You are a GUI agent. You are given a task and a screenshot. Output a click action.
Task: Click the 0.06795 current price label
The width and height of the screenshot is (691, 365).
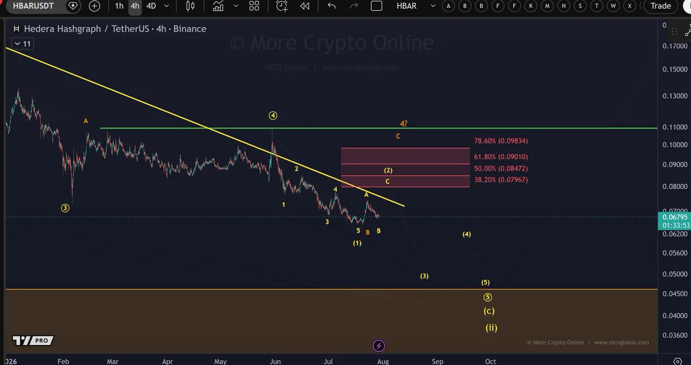pyautogui.click(x=674, y=217)
